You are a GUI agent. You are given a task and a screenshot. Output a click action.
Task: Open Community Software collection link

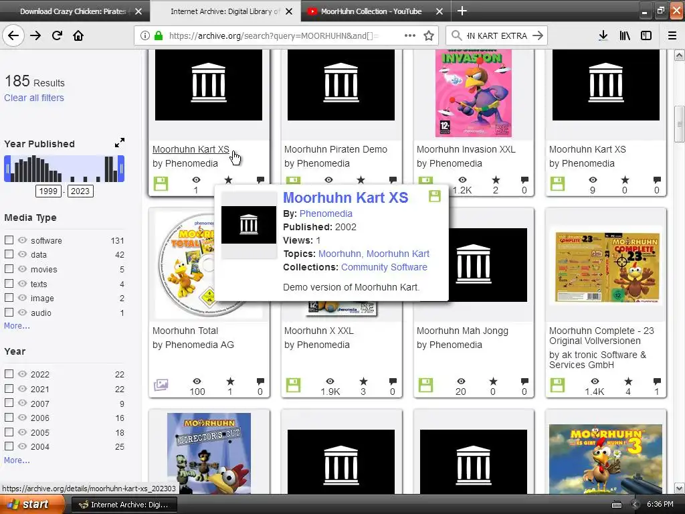click(384, 267)
